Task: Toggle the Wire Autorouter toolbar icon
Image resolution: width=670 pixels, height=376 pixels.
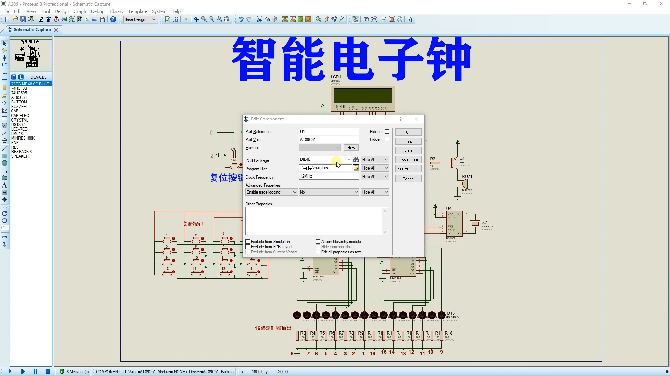Action: [x=355, y=19]
